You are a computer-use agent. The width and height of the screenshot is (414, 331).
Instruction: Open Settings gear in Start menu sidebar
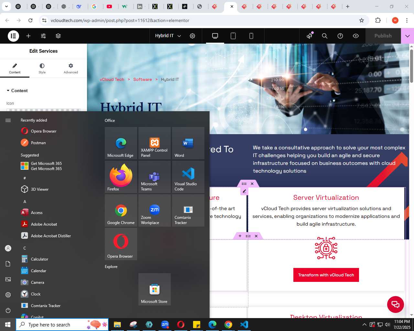tap(8, 295)
